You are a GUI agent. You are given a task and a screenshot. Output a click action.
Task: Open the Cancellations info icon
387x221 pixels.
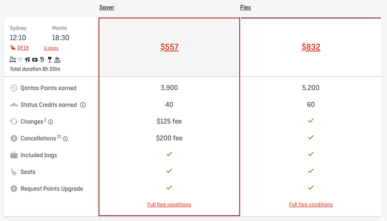65,139
